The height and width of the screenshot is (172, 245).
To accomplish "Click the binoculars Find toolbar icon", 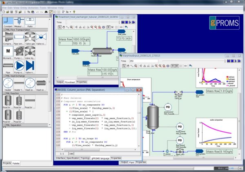I will click(x=46, y=12).
